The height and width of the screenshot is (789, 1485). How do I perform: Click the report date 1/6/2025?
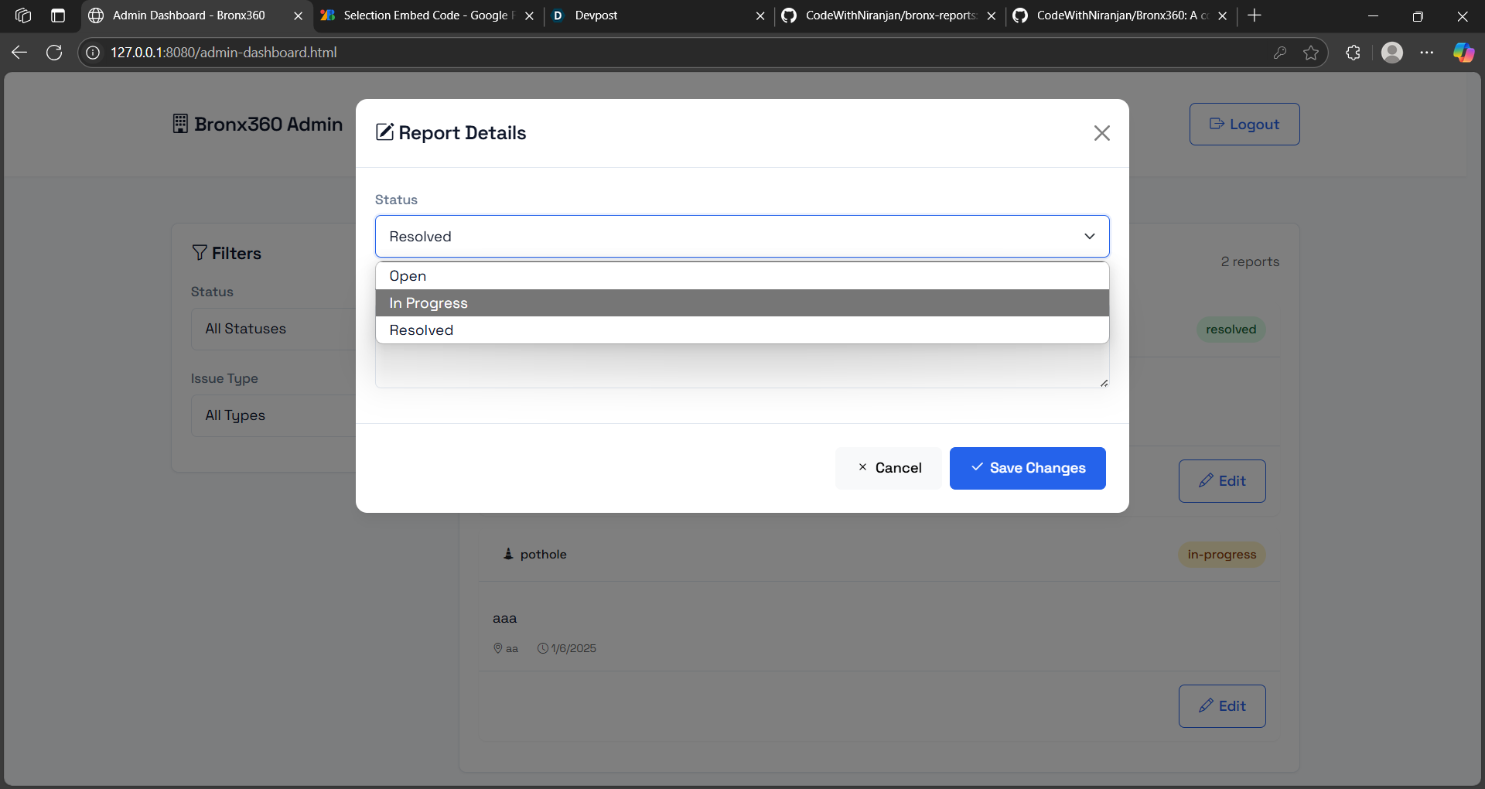(574, 648)
